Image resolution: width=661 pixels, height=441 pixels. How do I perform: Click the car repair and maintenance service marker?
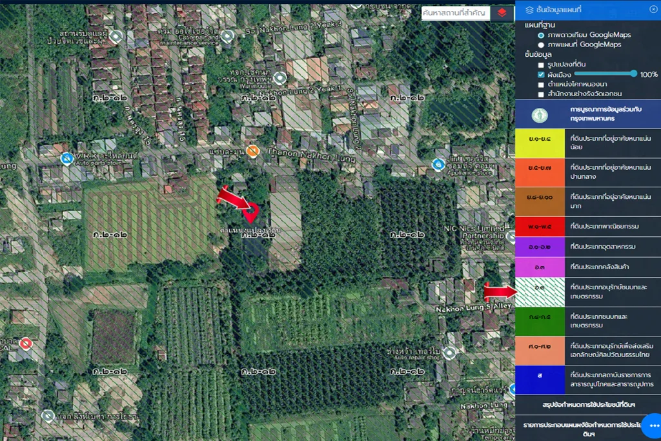(226, 36)
